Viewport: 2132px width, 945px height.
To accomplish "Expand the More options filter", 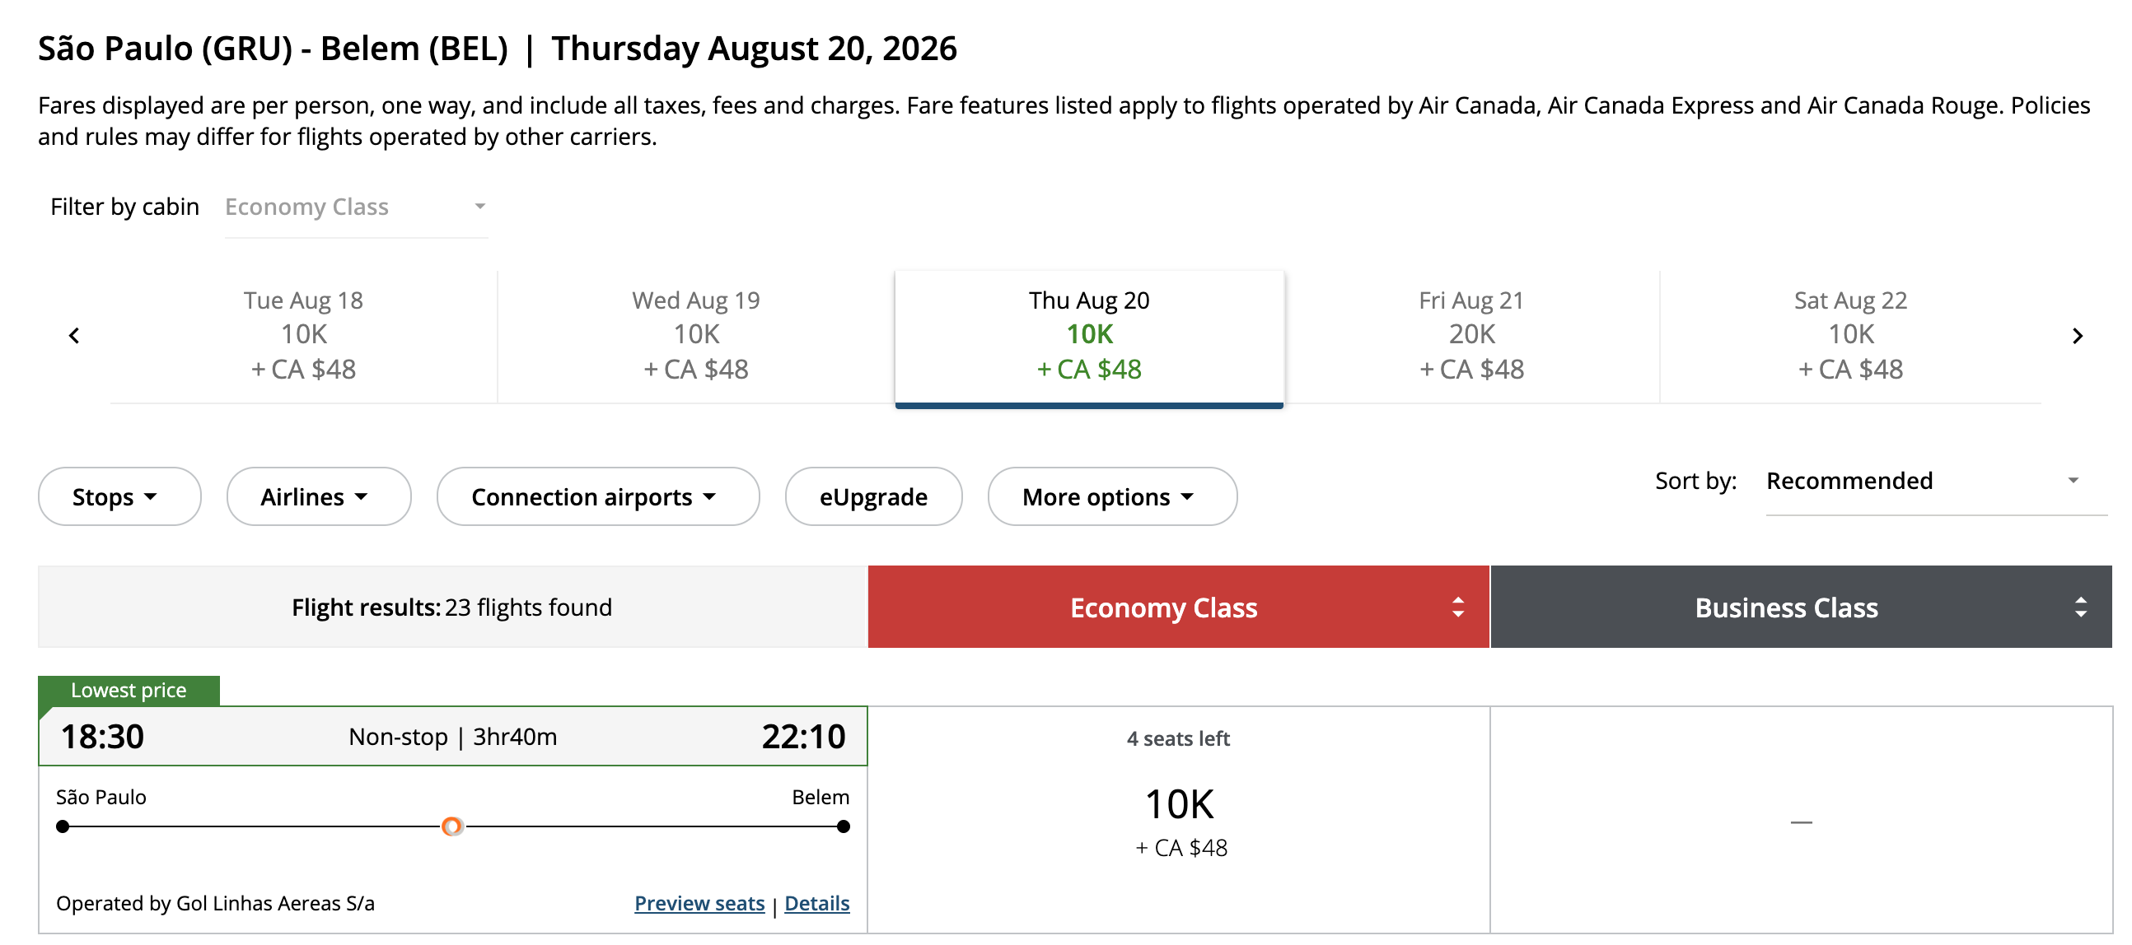I will (1111, 497).
